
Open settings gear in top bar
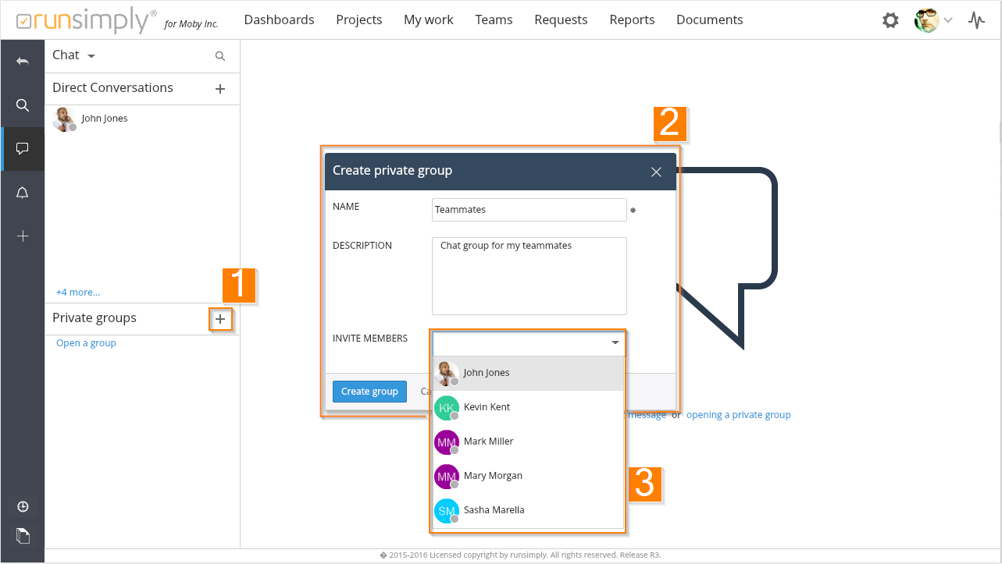point(890,20)
